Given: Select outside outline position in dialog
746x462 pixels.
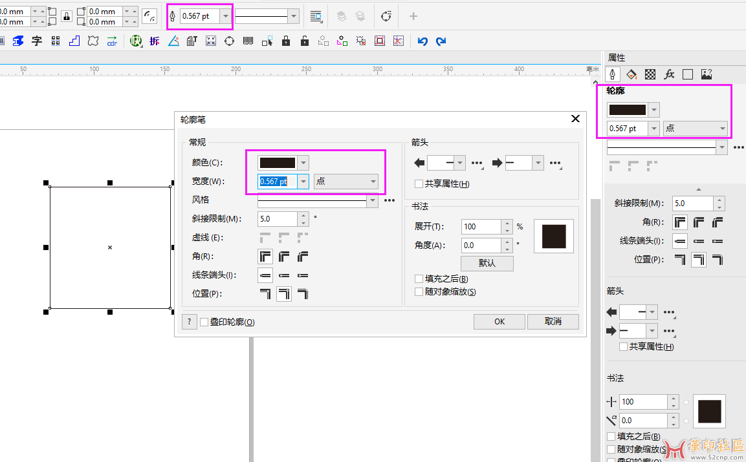Looking at the screenshot, I should pos(265,294).
